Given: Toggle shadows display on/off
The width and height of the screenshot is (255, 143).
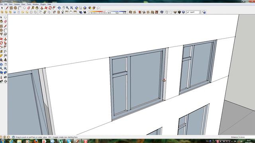Looking at the screenshot, I should pyautogui.click(x=84, y=12).
